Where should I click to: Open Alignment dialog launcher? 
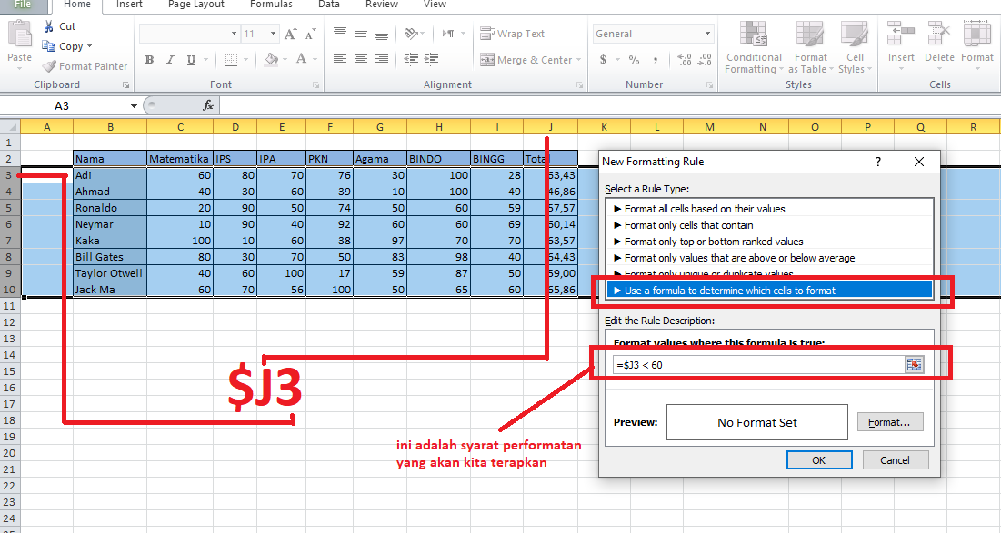pyautogui.click(x=579, y=84)
